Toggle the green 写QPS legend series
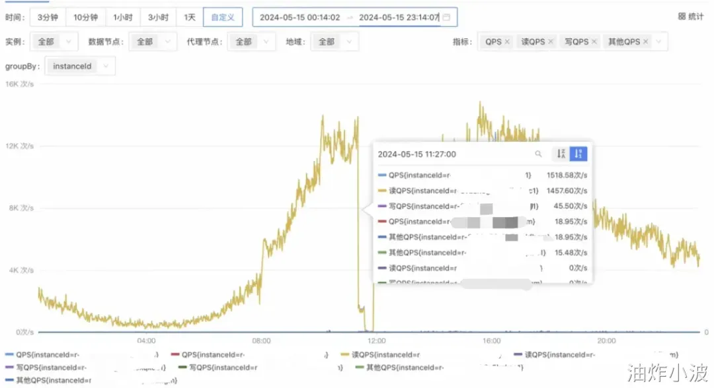The width and height of the screenshot is (714, 388). 261,368
